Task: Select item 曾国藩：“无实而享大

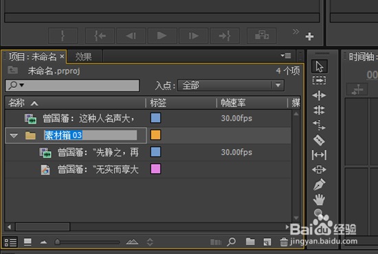Action: tap(98, 170)
